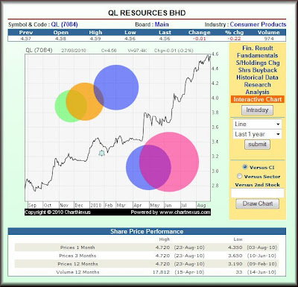Click the large pink circle on chart
298x287 pixels.
[169, 162]
